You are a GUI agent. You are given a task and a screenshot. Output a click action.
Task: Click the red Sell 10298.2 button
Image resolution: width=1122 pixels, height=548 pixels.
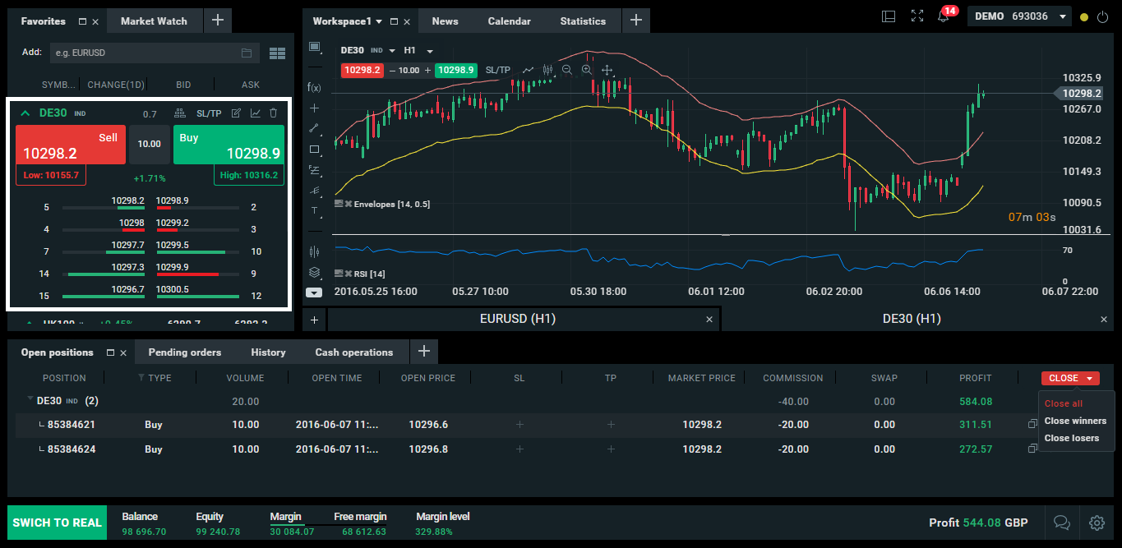pyautogui.click(x=71, y=145)
